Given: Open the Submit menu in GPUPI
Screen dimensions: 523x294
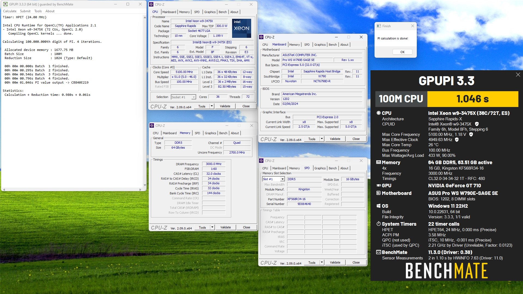Looking at the screenshot, I should pyautogui.click(x=25, y=11).
